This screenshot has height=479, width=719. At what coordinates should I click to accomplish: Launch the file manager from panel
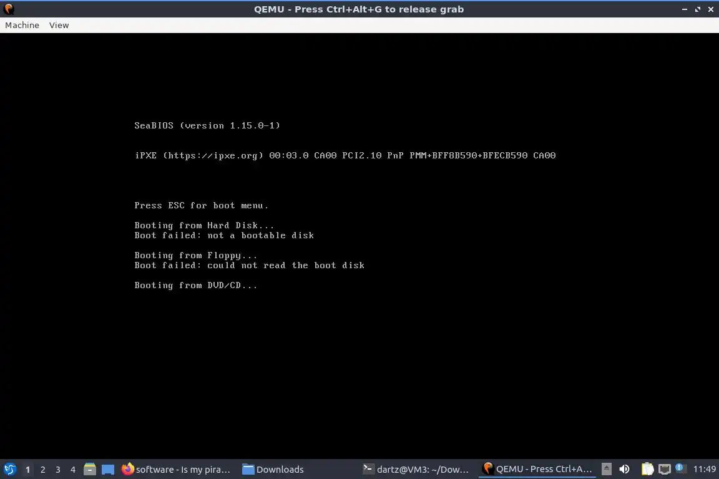click(x=90, y=470)
